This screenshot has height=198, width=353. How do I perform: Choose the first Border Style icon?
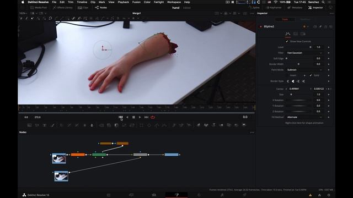tap(288, 81)
